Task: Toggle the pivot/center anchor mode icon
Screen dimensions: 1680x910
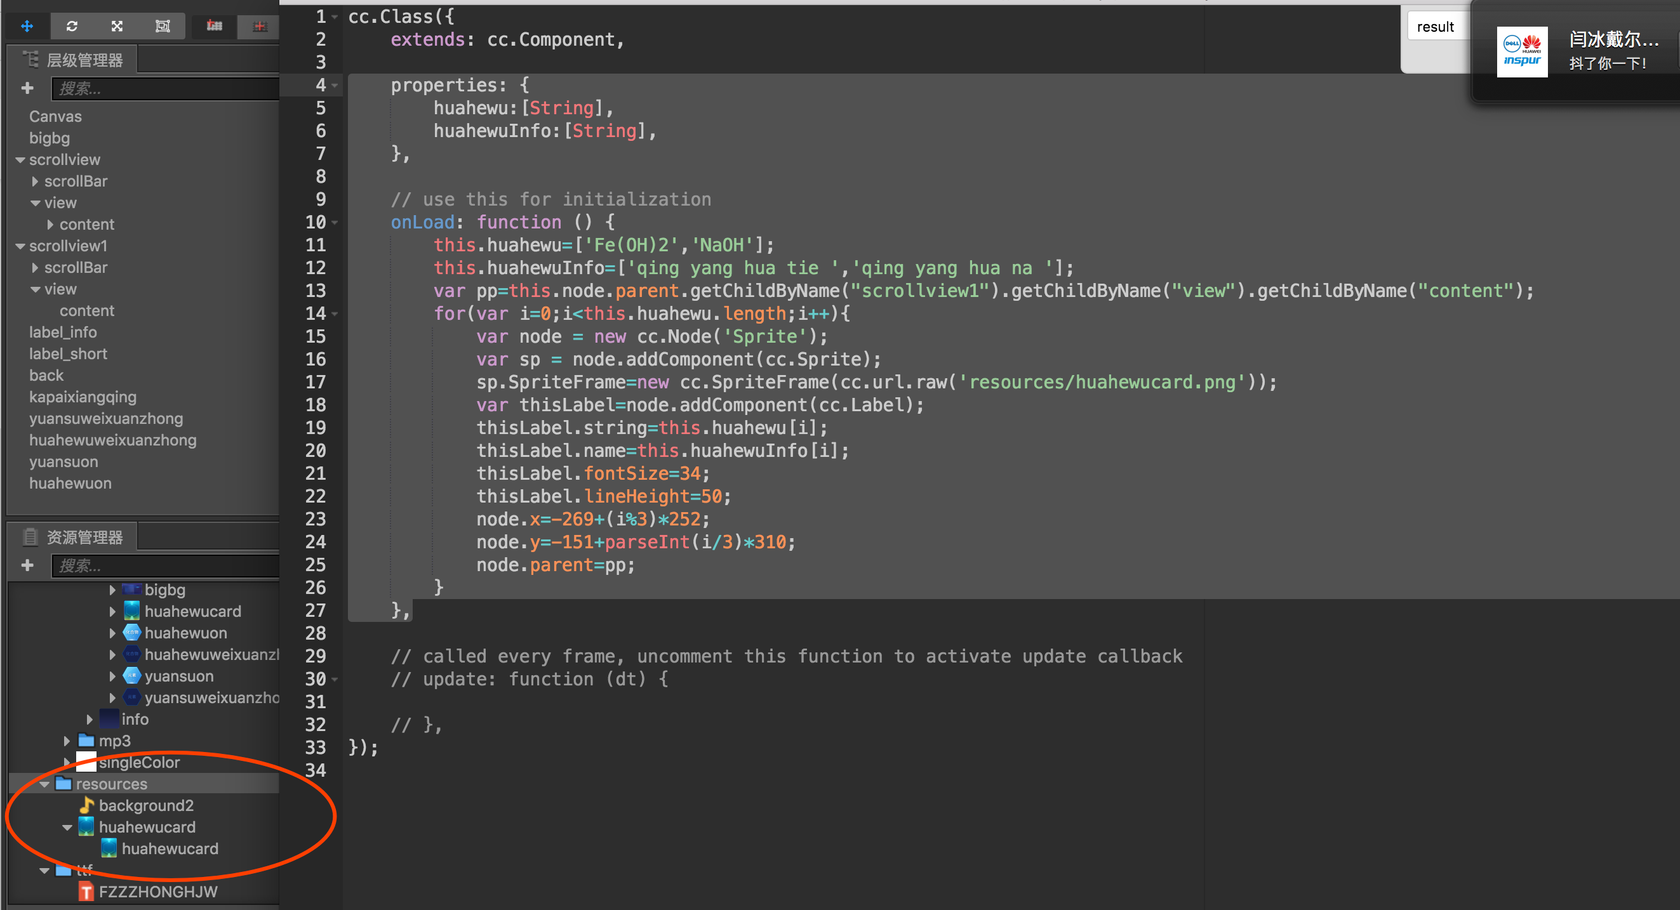Action: pos(215,26)
